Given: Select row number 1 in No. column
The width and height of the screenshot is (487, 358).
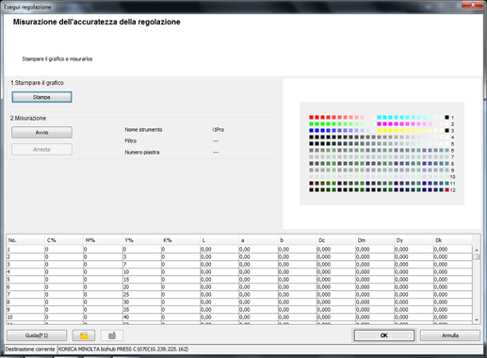Looking at the screenshot, I should point(25,250).
